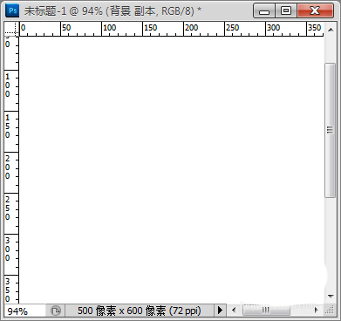Click the vertical scrollbar thumb
Screen dimensions: 341x321
(330, 130)
